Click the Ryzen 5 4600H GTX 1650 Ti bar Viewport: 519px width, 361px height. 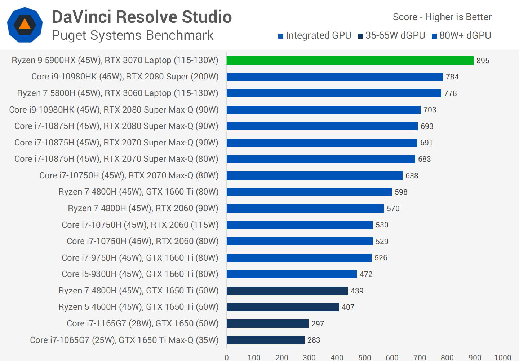click(x=283, y=307)
